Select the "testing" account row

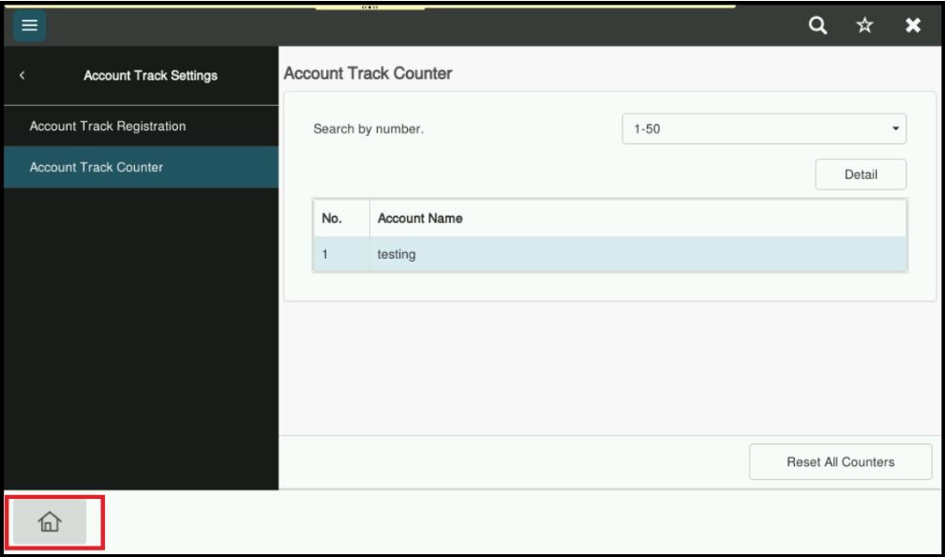tap(609, 253)
